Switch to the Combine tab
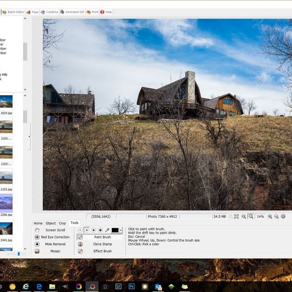 (x=49, y=12)
